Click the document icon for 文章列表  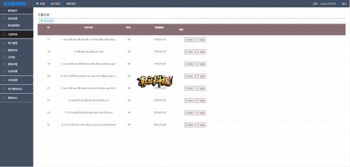click(x=4, y=34)
